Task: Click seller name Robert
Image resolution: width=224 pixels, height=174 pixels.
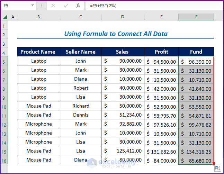Action: [x=81, y=88]
